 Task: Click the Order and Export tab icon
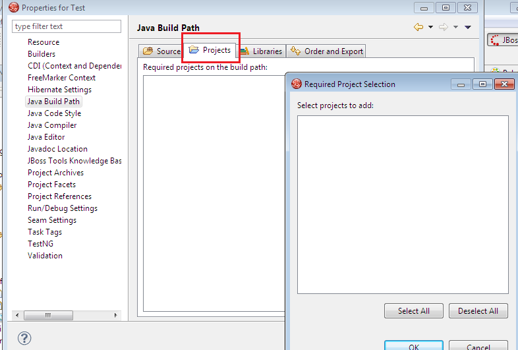(295, 51)
